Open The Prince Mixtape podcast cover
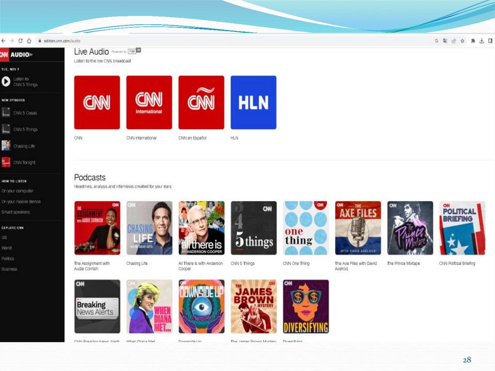The image size is (495, 371). [x=410, y=228]
